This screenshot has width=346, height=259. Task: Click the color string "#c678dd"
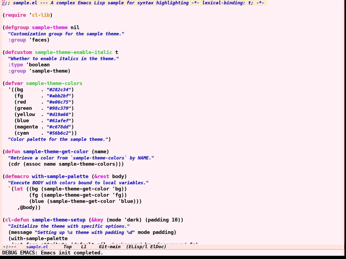(59, 127)
